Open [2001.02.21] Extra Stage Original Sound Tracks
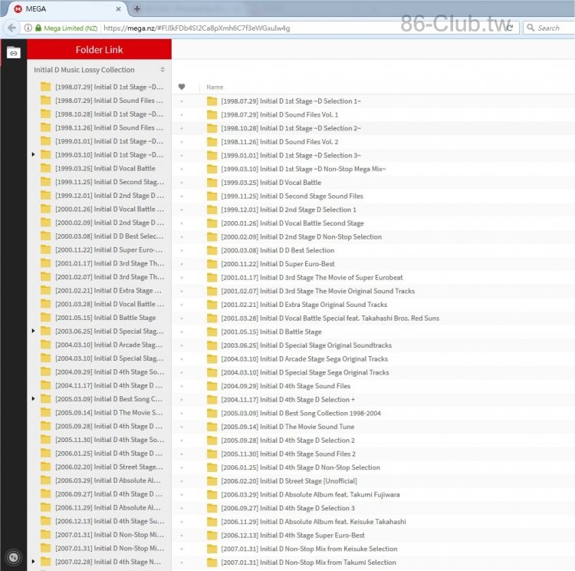Image resolution: width=575 pixels, height=571 pixels. tap(304, 305)
